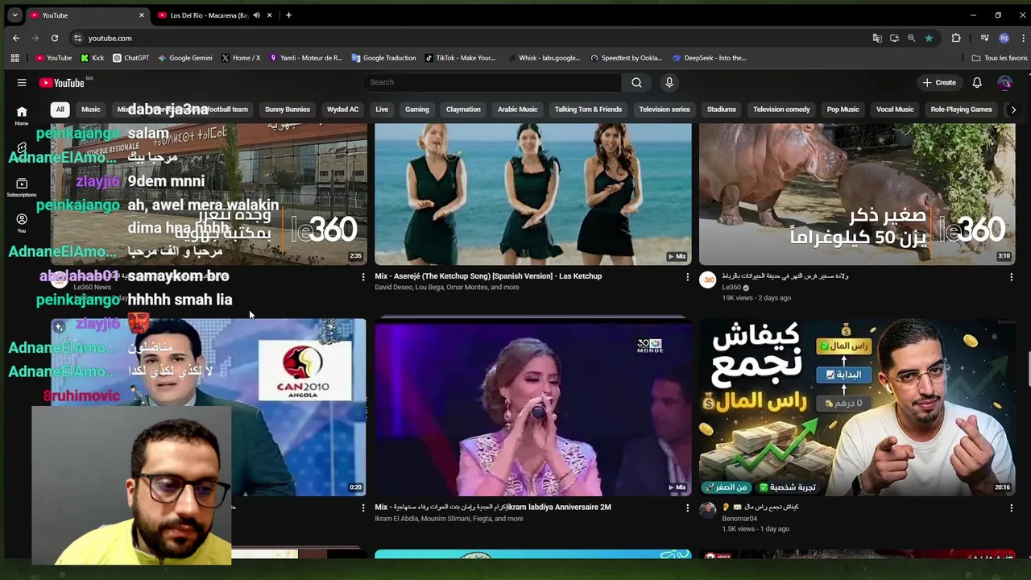
Task: Open media controls icon in toolbar
Action: [984, 38]
